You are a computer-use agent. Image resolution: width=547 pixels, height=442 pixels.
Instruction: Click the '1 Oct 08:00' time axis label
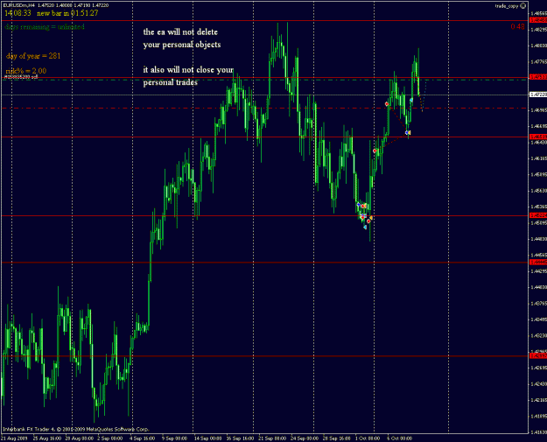(368, 438)
